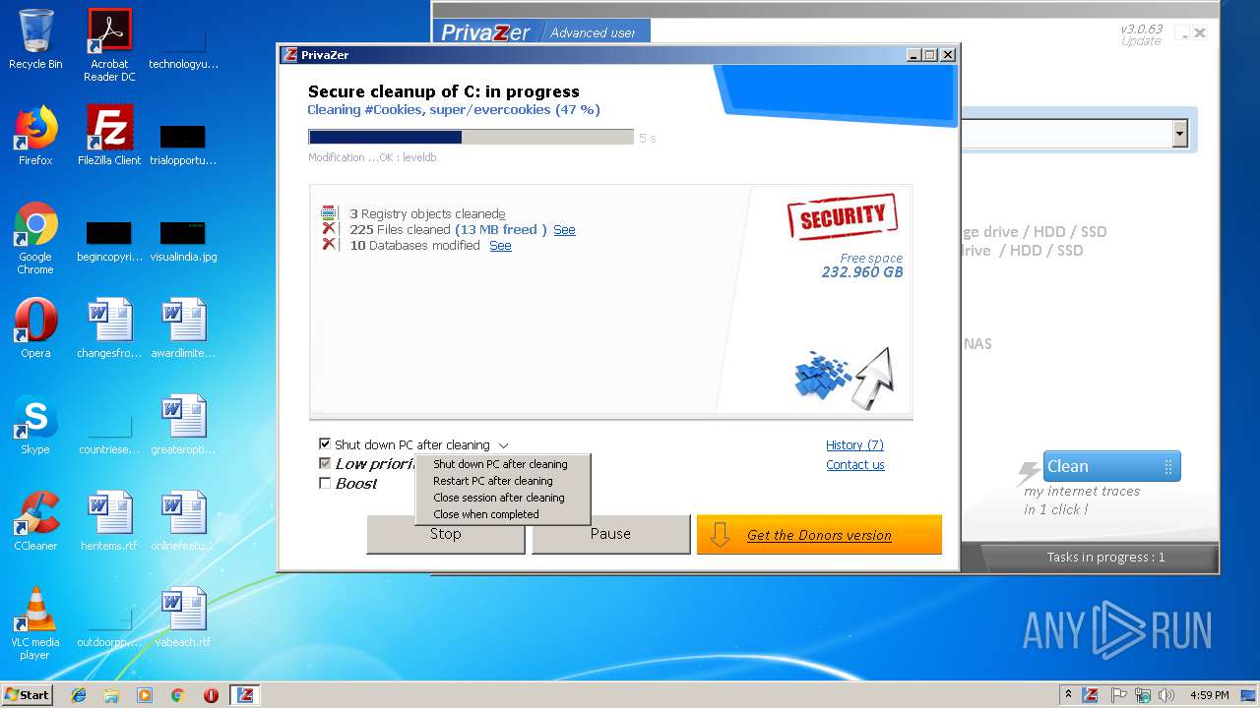Uncheck Shut down PC after cleaning
Screen dimensions: 1260x708
[x=325, y=444]
